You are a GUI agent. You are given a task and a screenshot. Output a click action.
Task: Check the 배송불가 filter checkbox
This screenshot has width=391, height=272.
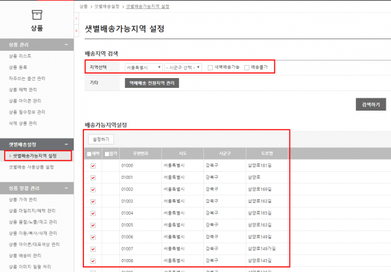click(246, 67)
